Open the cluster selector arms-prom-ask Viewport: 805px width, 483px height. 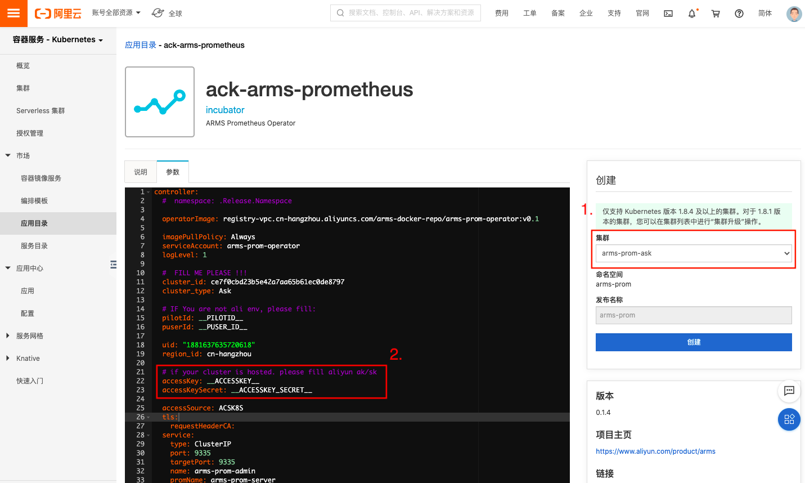click(694, 253)
